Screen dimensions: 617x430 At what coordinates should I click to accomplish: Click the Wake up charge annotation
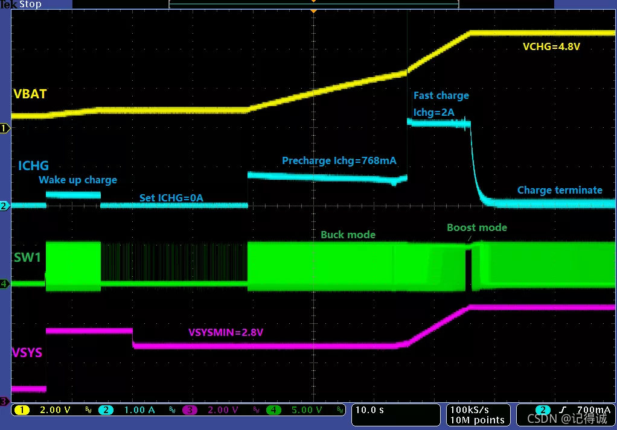click(78, 180)
